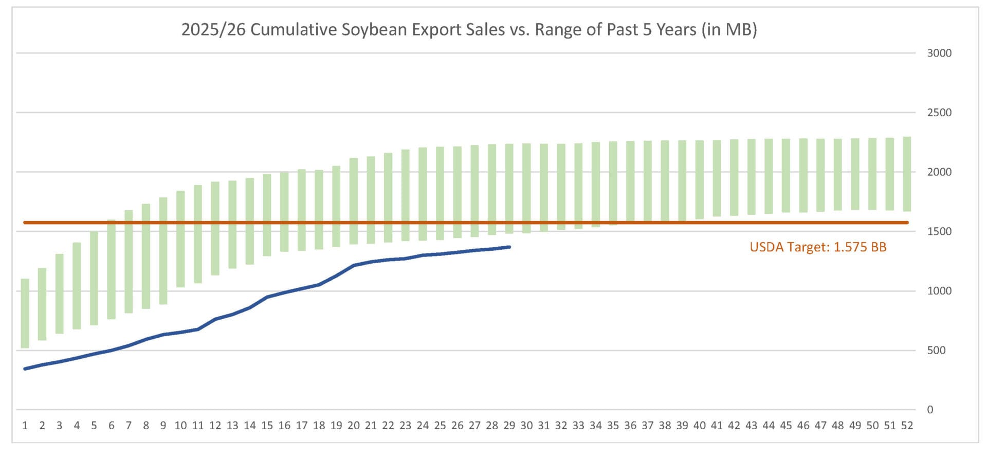Viewport: 987px width, 459px height.
Task: Click the y-axis label 1000
Action: (x=939, y=291)
